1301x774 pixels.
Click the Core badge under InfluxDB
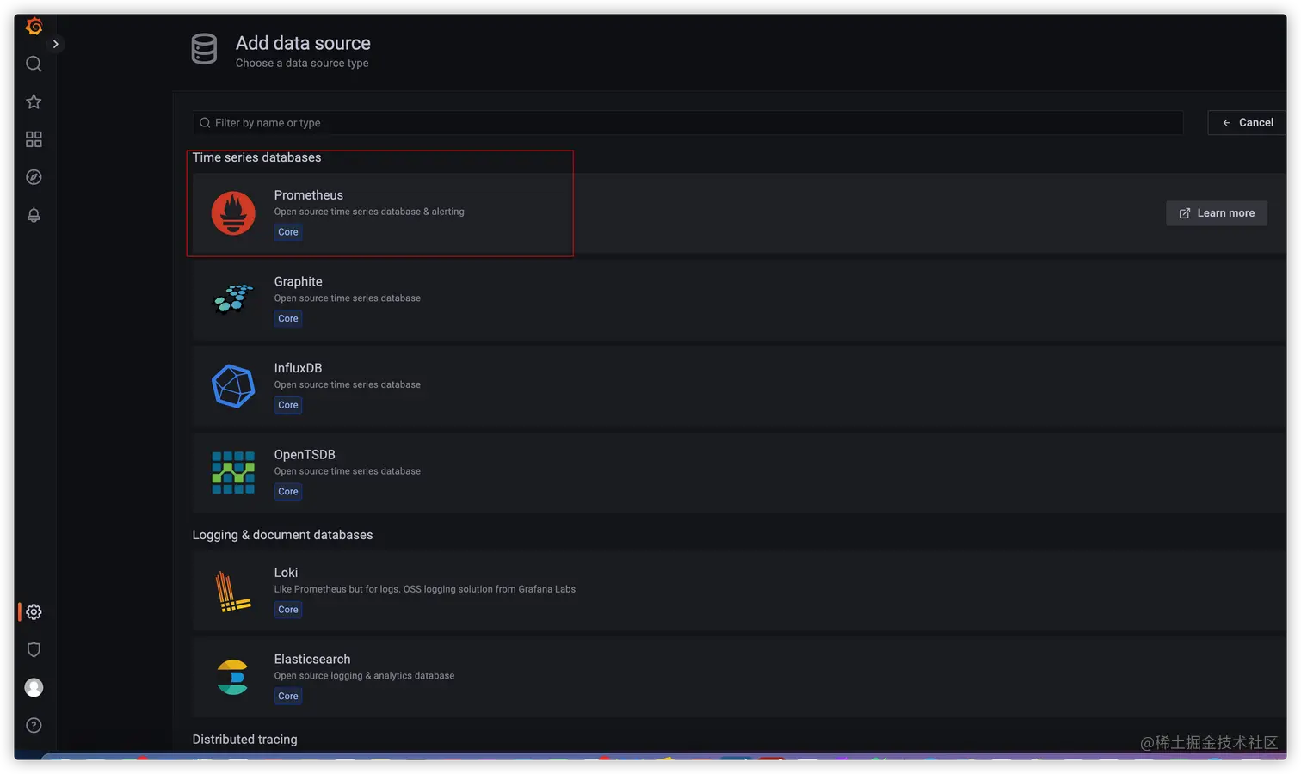288,405
